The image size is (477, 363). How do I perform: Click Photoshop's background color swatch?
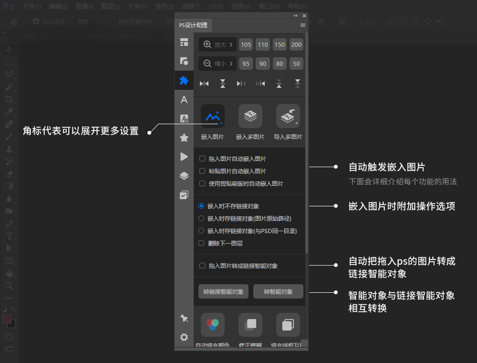(x=13, y=325)
